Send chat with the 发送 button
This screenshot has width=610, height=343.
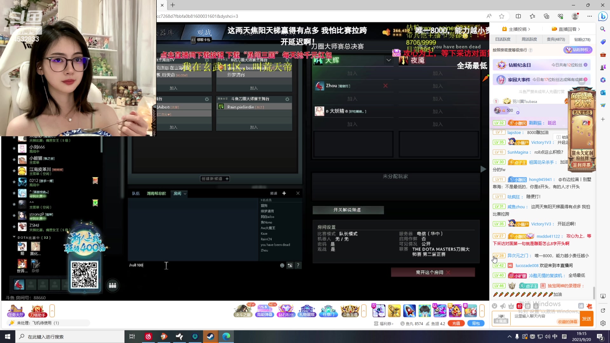click(x=586, y=319)
